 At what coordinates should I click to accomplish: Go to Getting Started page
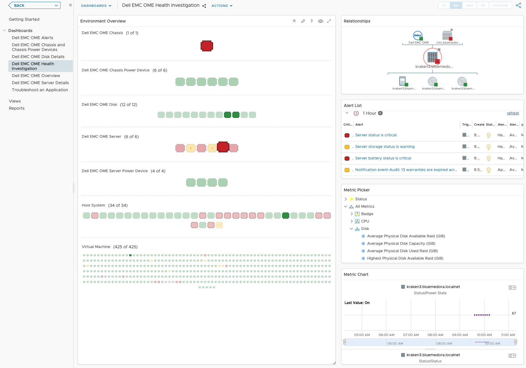[24, 19]
